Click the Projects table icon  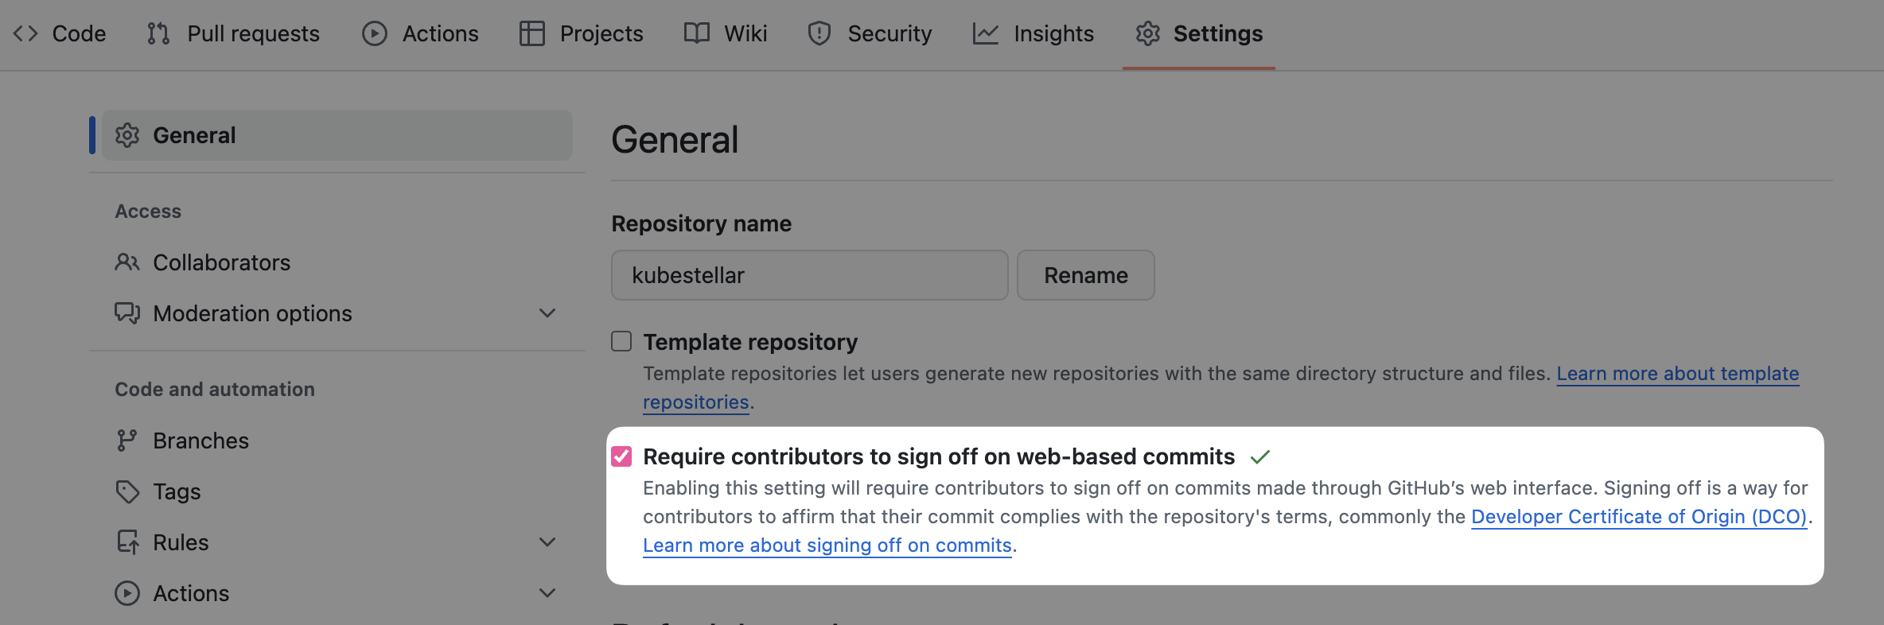531,33
